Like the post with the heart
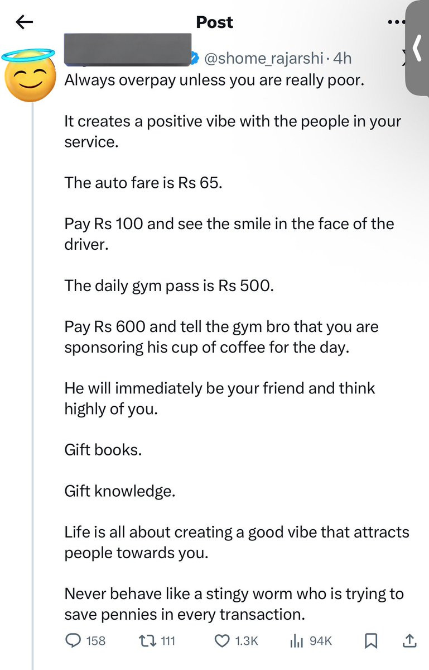The width and height of the screenshot is (429, 670). (x=221, y=640)
